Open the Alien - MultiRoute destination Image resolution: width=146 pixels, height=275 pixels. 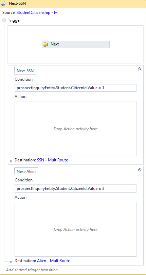tap(54, 261)
